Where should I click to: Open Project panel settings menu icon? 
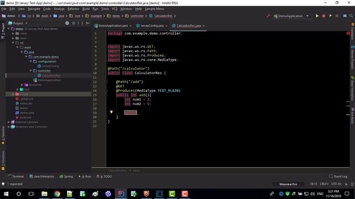[82, 23]
